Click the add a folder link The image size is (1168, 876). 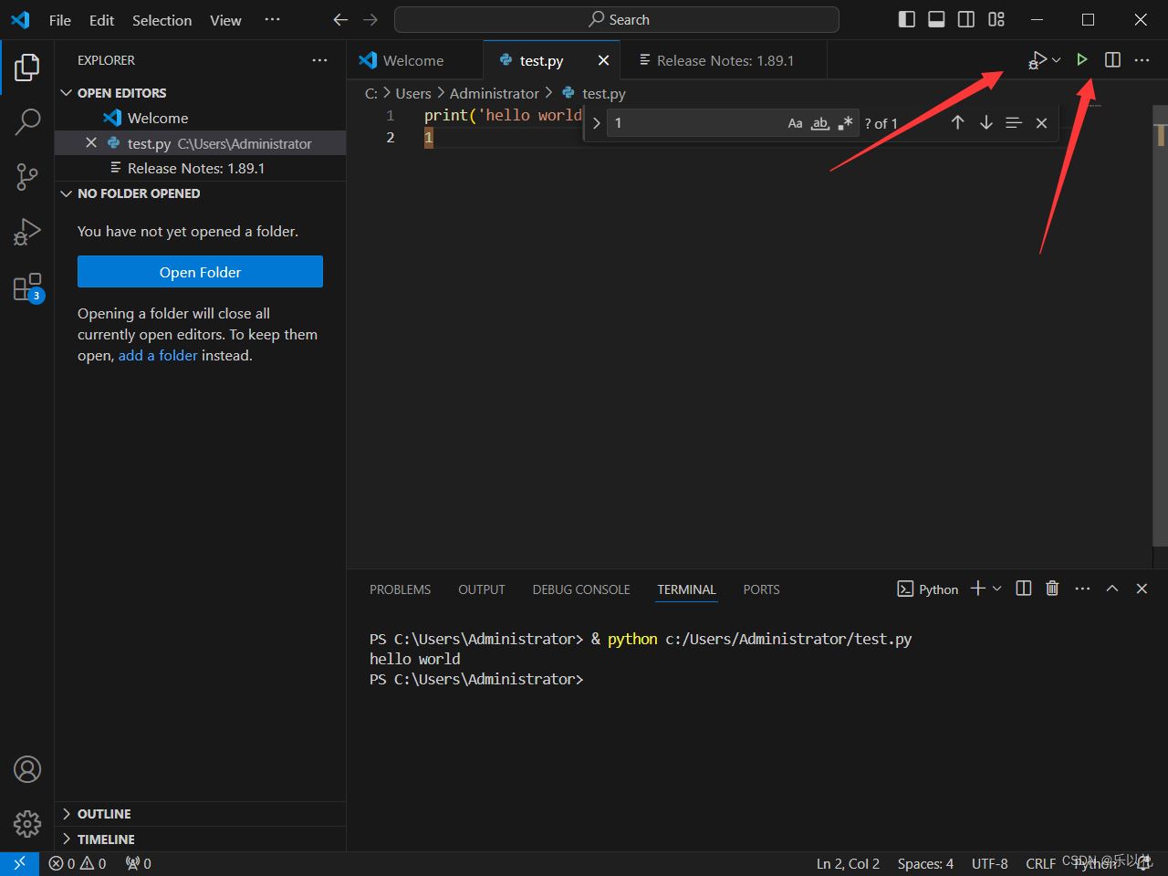tap(157, 355)
